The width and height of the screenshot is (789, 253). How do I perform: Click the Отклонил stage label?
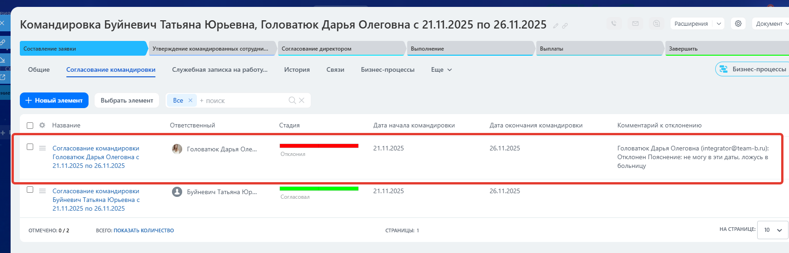[293, 154]
